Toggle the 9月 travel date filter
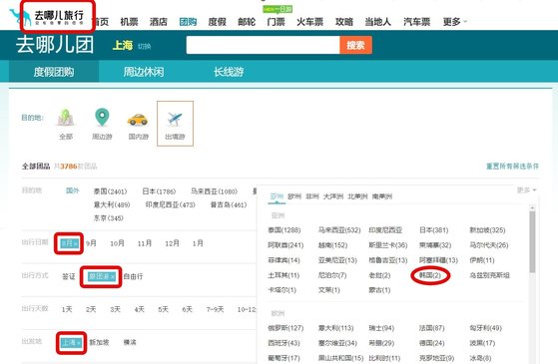Image resolution: width=558 pixels, height=364 pixels. pyautogui.click(x=91, y=243)
